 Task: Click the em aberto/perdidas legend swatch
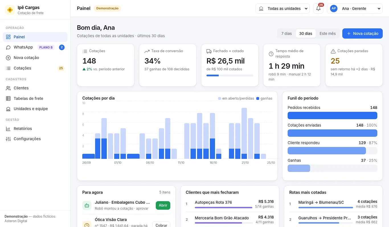[x=220, y=98]
